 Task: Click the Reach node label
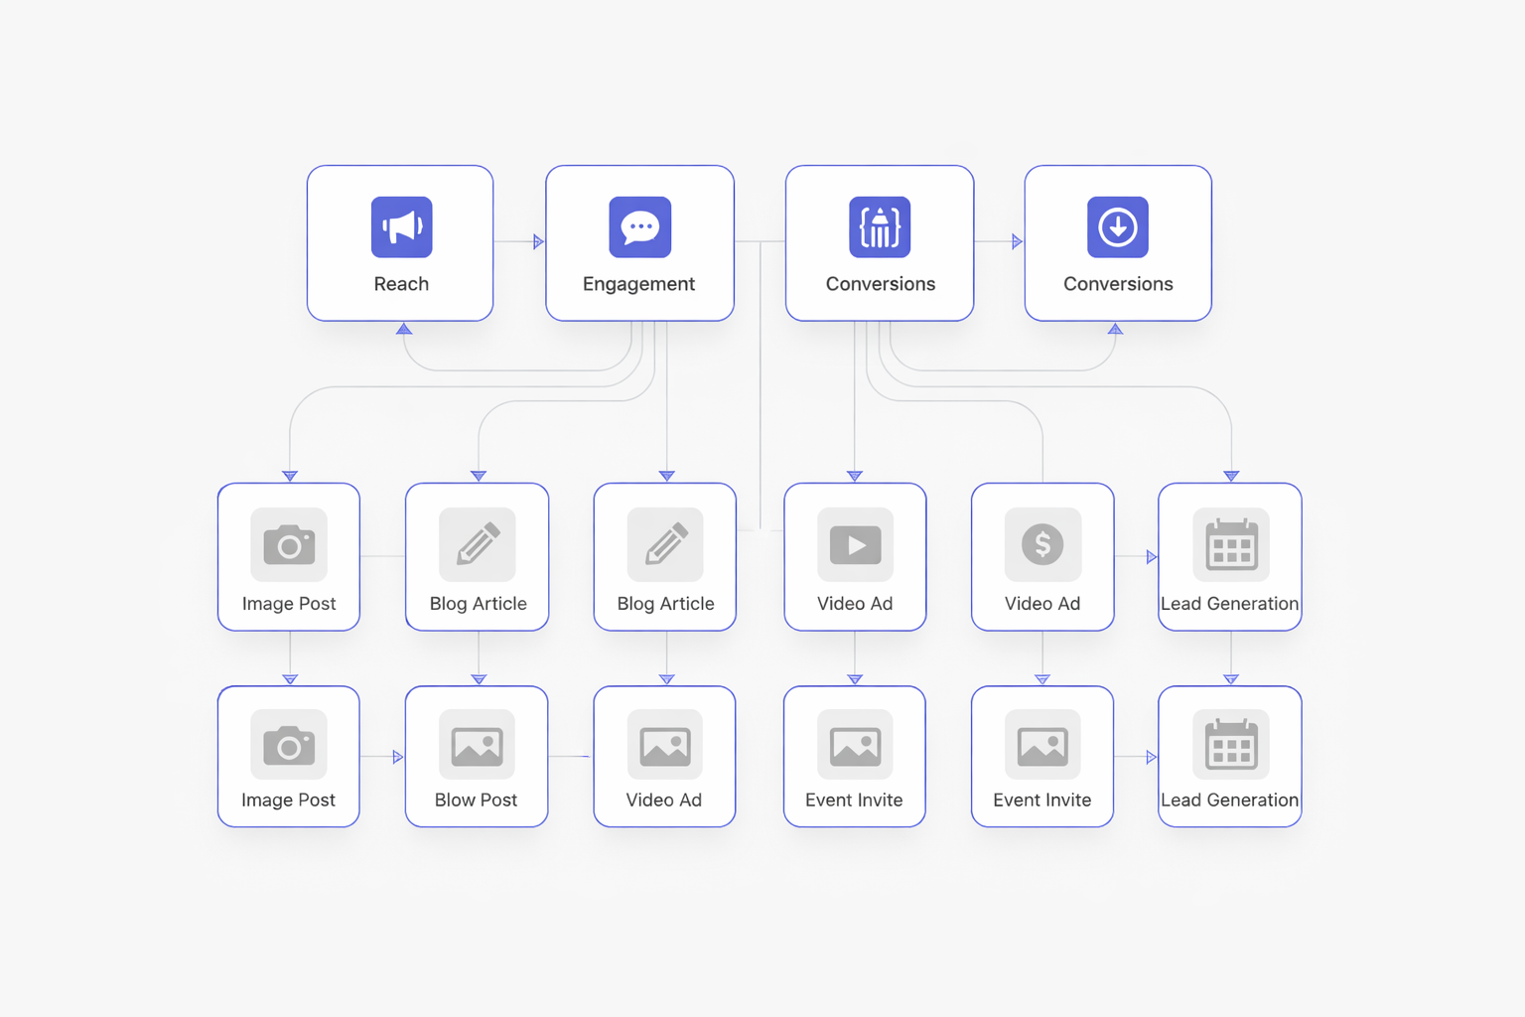pyautogui.click(x=401, y=284)
